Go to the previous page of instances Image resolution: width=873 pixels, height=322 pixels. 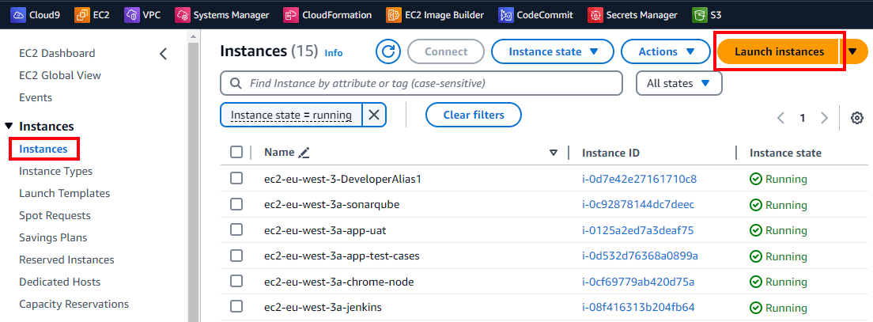click(780, 118)
